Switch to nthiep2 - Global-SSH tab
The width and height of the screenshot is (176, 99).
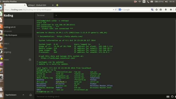[37, 5]
